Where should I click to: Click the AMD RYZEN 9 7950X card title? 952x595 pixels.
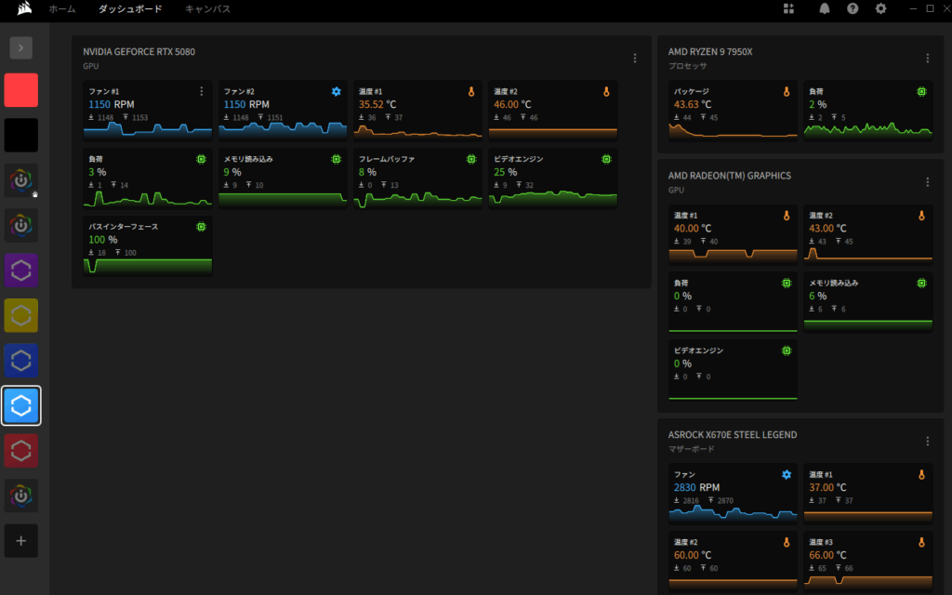pyautogui.click(x=710, y=52)
